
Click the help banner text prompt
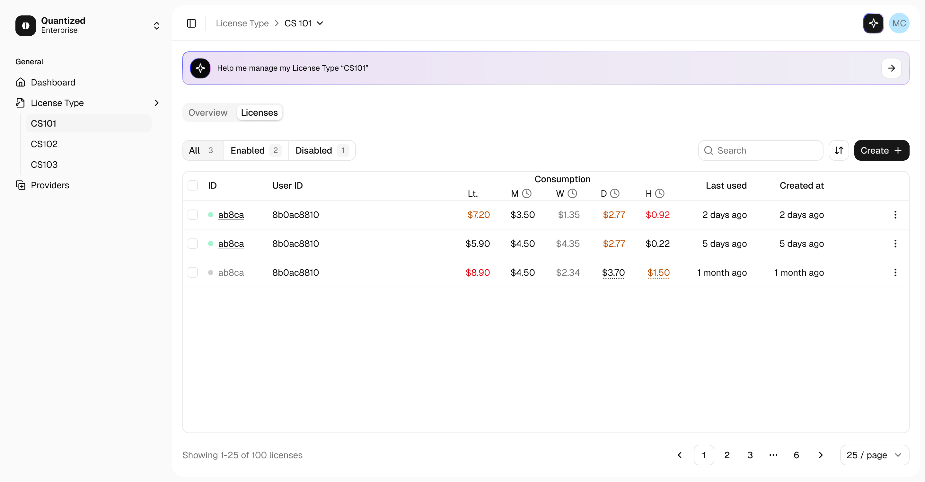293,68
